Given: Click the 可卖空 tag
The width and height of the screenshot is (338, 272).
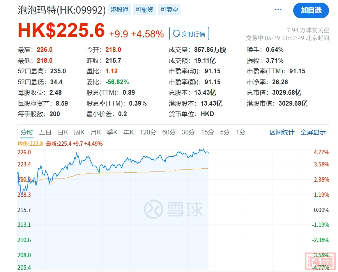Looking at the screenshot, I should tap(169, 10).
